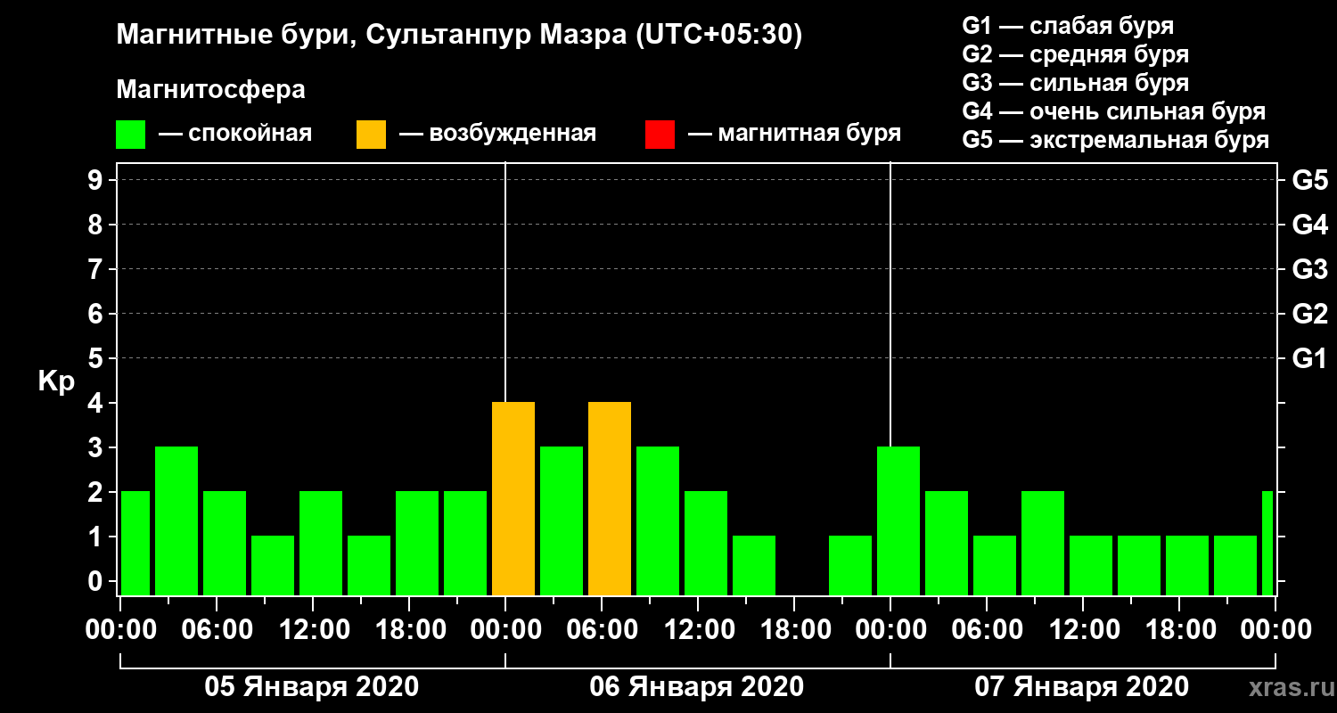Click the G4 label on right axis
Screen dimensions: 1337x713
pyautogui.click(x=1309, y=225)
